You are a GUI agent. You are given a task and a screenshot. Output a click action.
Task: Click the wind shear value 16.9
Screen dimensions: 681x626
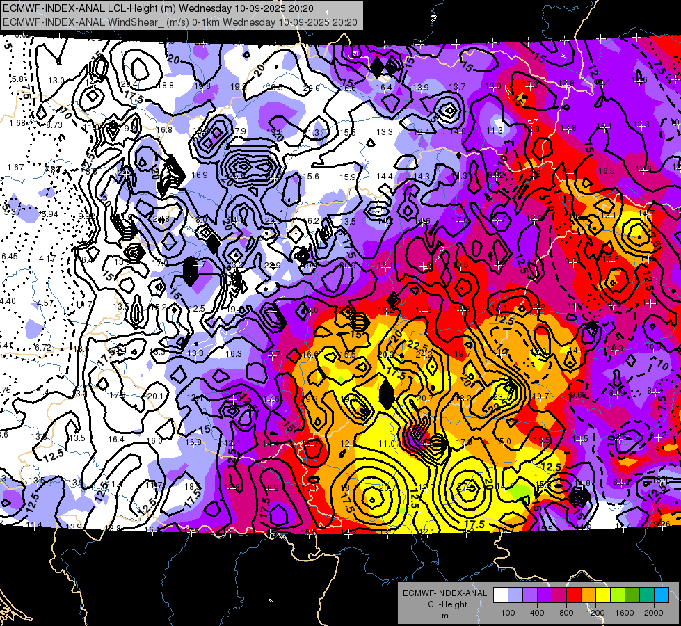pyautogui.click(x=200, y=175)
